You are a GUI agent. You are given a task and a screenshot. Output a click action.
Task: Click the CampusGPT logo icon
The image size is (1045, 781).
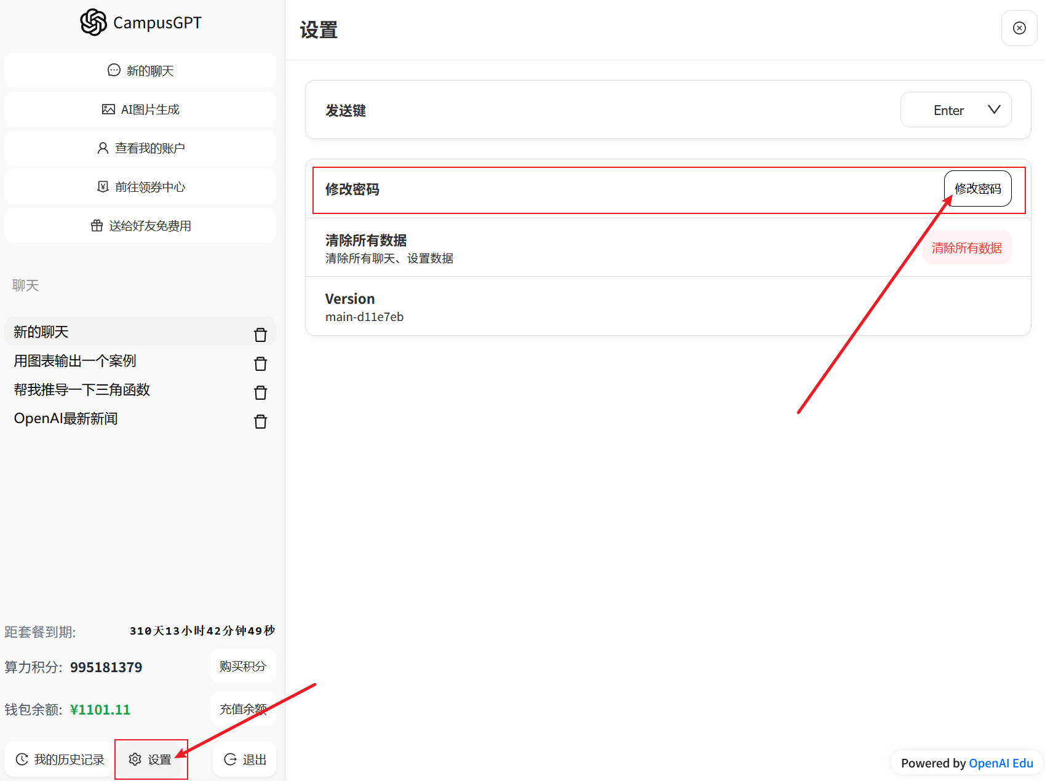93,23
